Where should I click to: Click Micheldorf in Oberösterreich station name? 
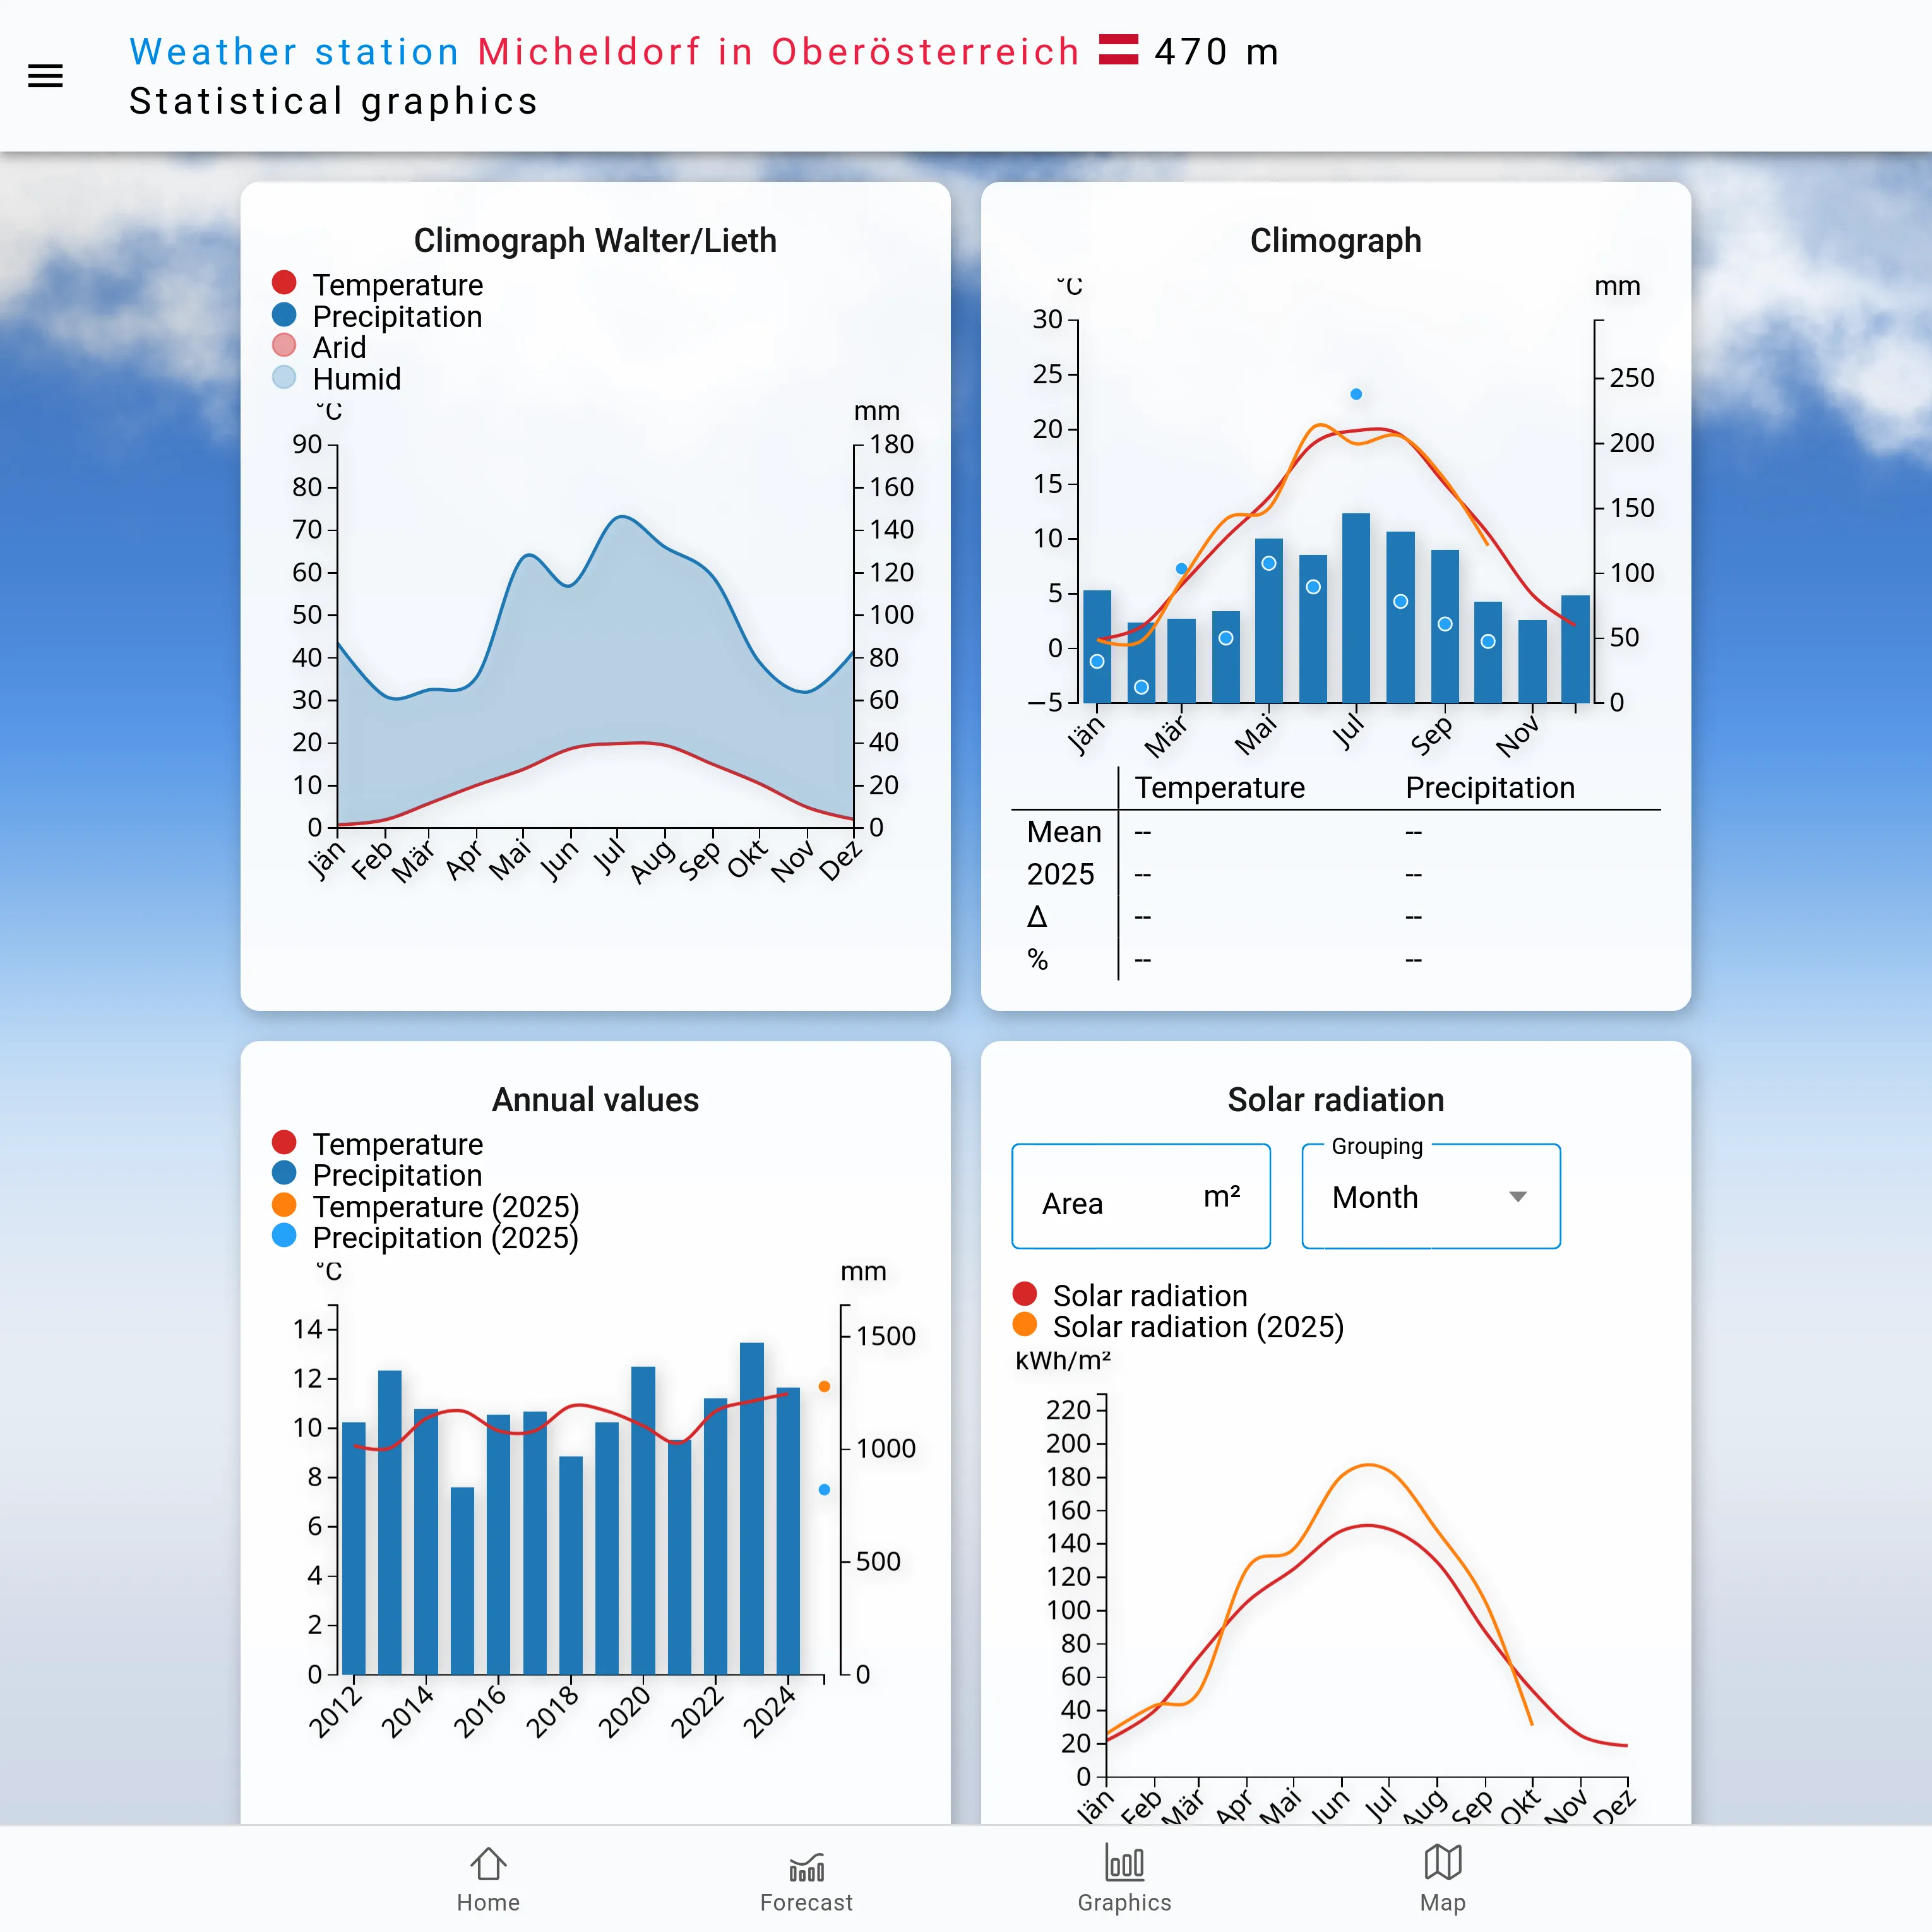[x=778, y=52]
